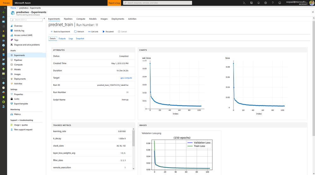Screen dimensions: 315x175
Task: Select Logs run tab
Action: tap(71, 39)
